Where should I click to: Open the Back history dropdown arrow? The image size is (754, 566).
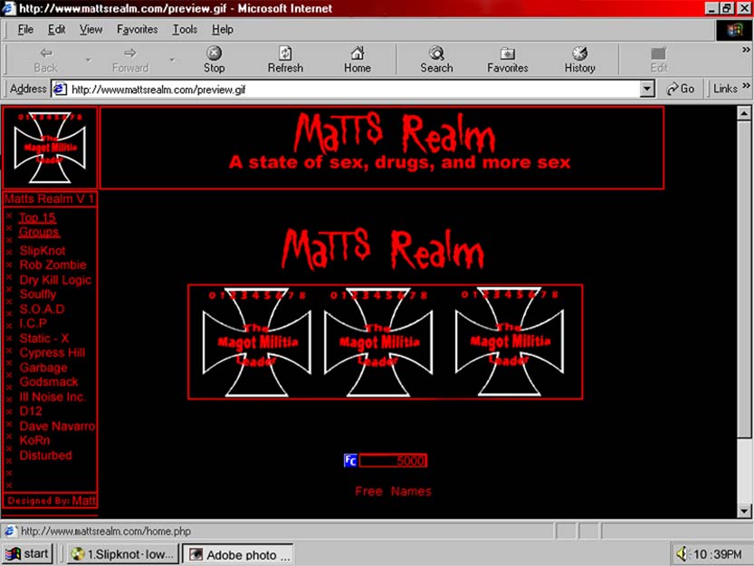pyautogui.click(x=88, y=60)
